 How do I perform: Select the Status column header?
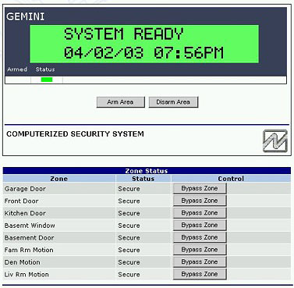click(x=143, y=179)
